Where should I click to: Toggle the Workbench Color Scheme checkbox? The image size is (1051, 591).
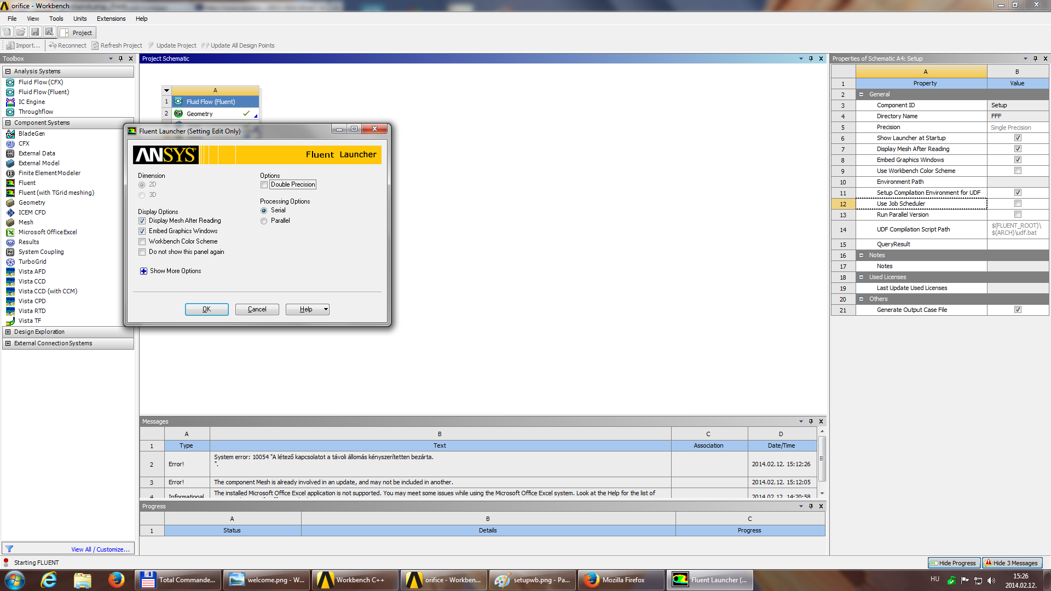(141, 241)
